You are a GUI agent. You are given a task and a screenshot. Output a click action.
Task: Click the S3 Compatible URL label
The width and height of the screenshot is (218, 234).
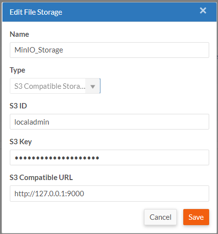click(x=41, y=178)
